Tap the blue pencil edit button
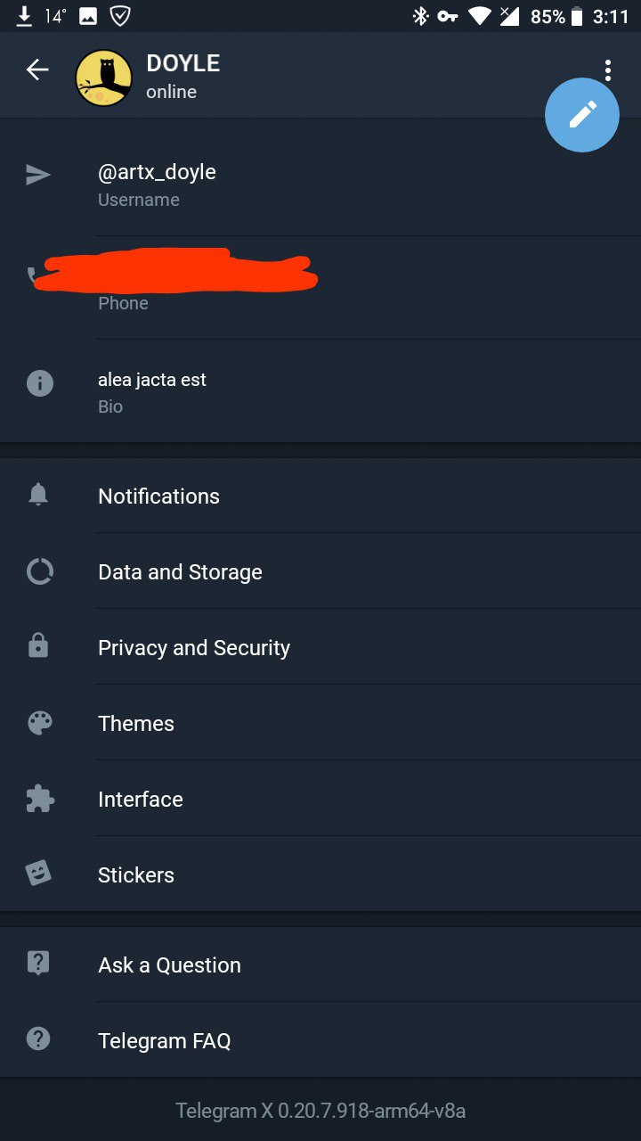Viewport: 641px width, 1141px height. point(582,114)
